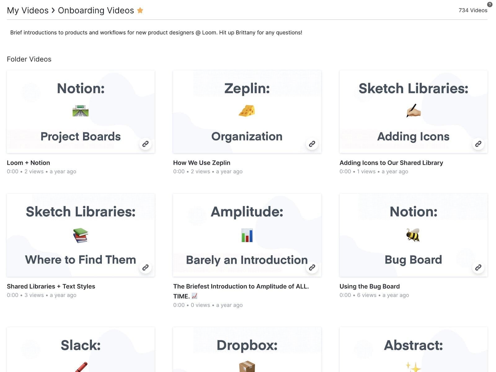
Task: Open the How We Use Zeplin title
Action: point(201,163)
